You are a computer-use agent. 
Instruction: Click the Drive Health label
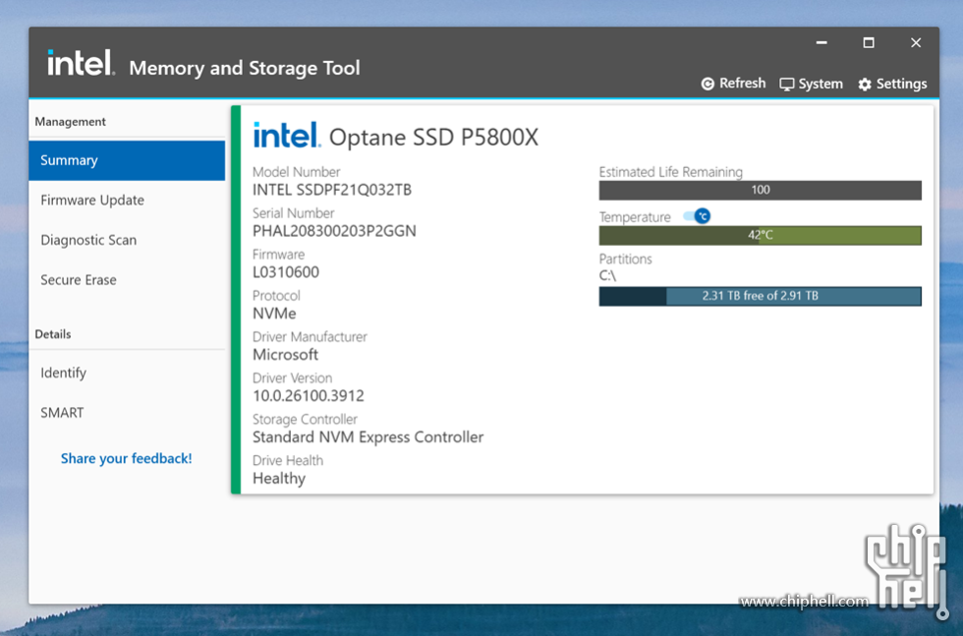point(287,461)
